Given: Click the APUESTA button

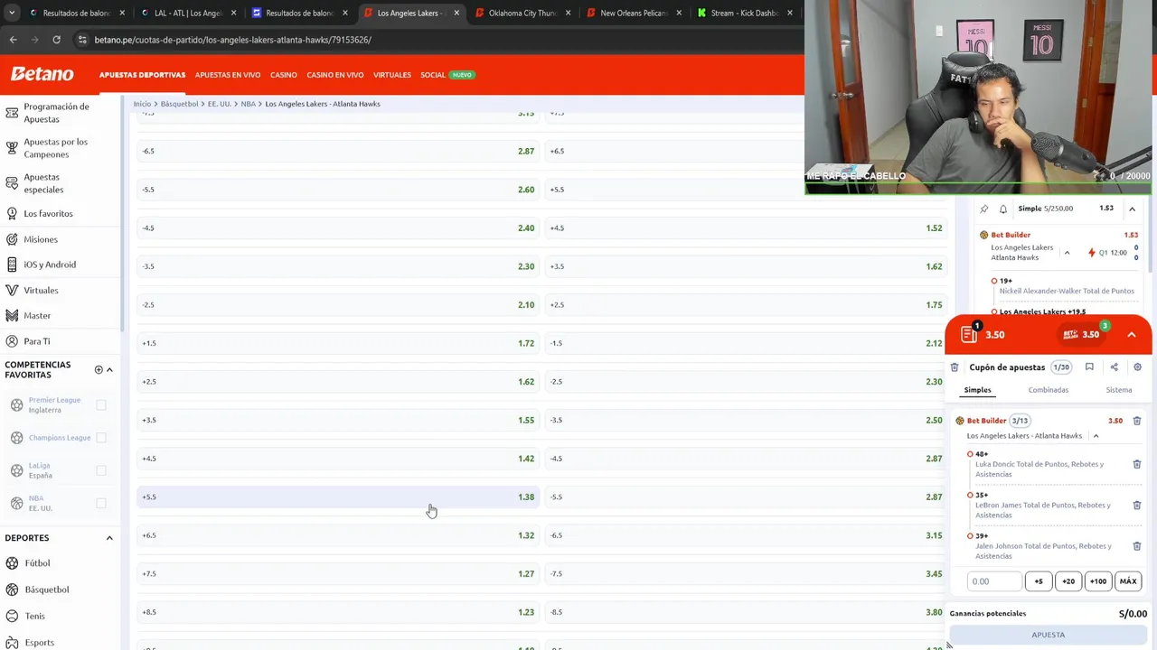Looking at the screenshot, I should coord(1049,635).
